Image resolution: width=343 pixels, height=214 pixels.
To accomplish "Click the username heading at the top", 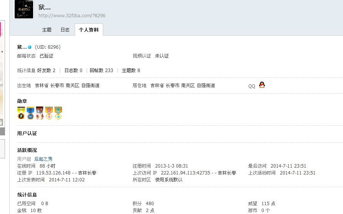I will click(44, 7).
